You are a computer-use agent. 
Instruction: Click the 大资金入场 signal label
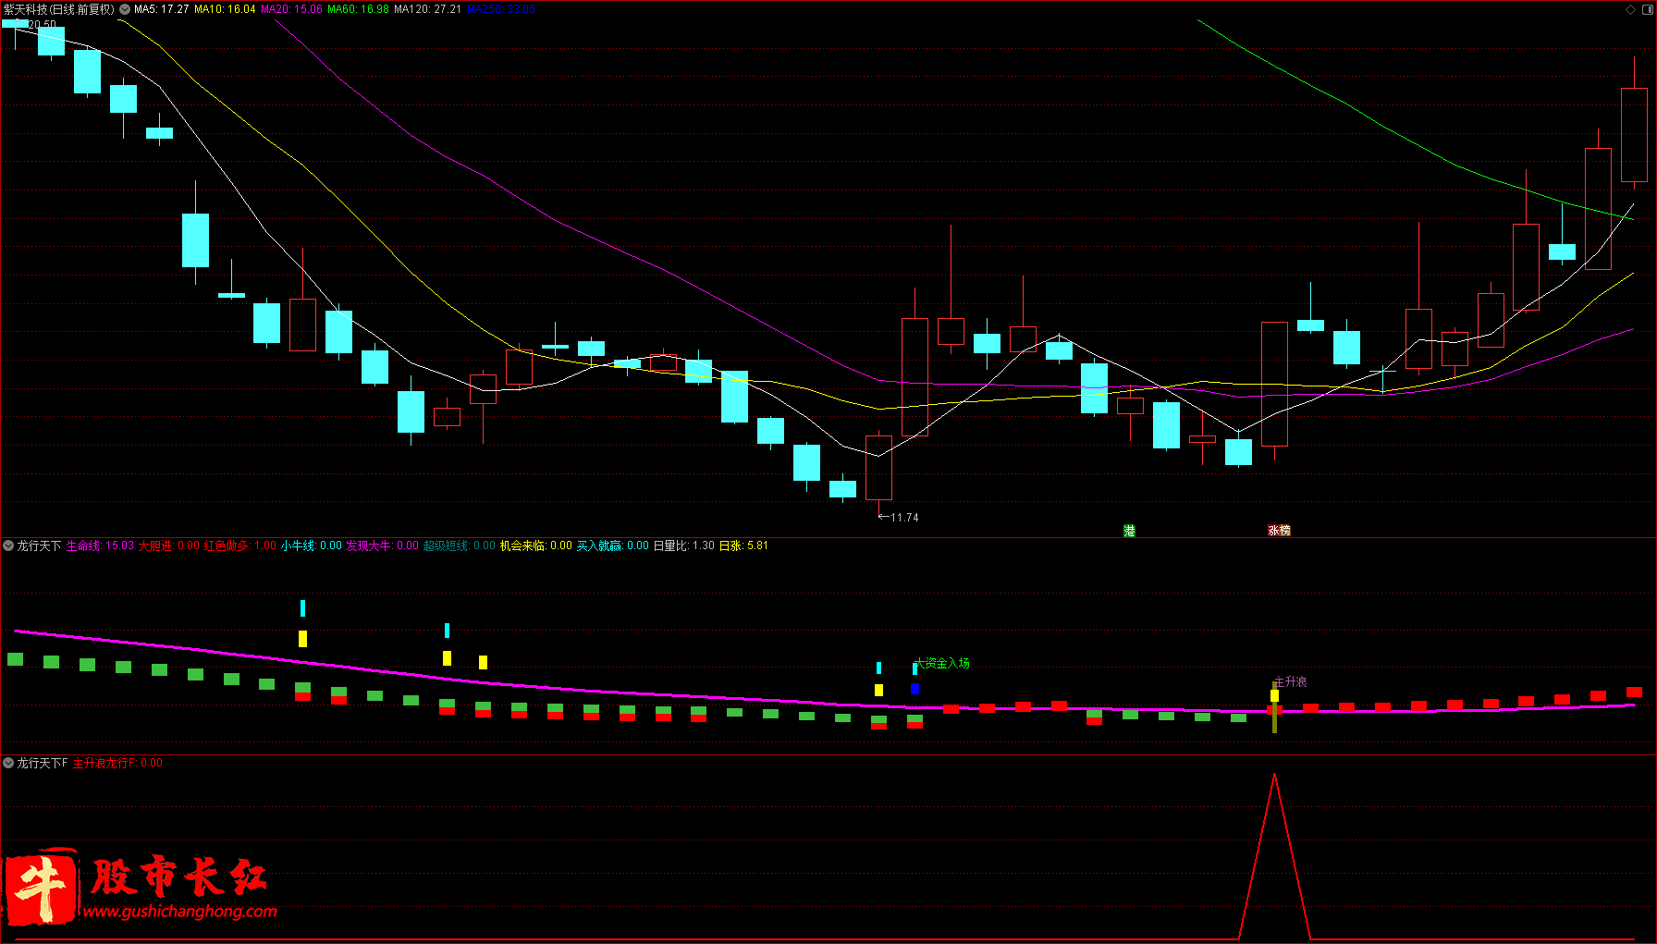click(x=942, y=663)
